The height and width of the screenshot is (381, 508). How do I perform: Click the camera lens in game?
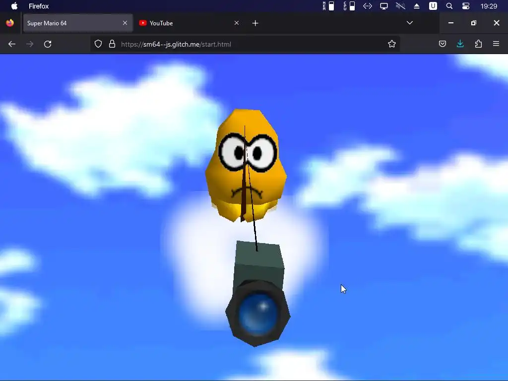[x=258, y=315]
